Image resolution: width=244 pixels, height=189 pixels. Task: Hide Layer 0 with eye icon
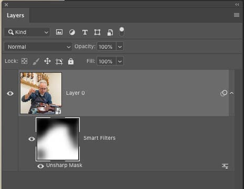tap(10, 93)
